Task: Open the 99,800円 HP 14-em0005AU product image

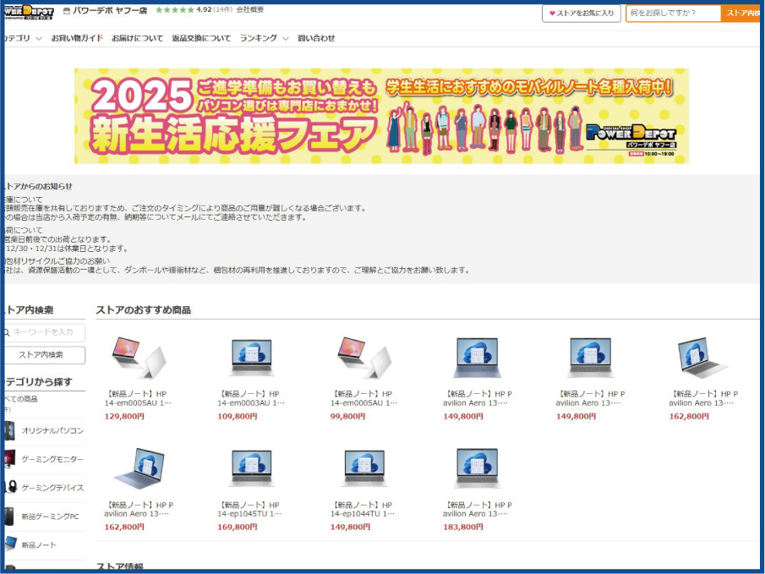Action: [x=365, y=358]
